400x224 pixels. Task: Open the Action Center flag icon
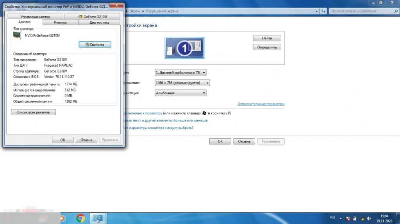(347, 219)
